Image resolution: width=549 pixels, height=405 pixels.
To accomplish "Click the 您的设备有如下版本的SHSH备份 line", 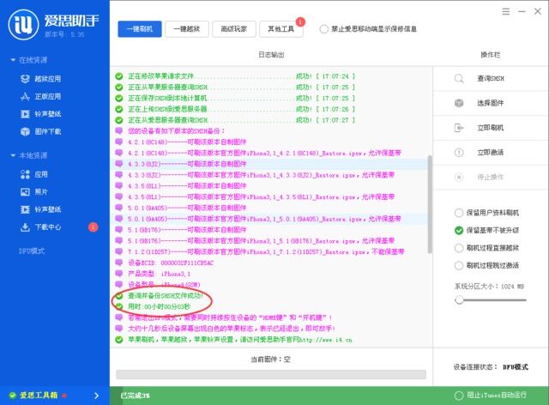I will [x=176, y=131].
